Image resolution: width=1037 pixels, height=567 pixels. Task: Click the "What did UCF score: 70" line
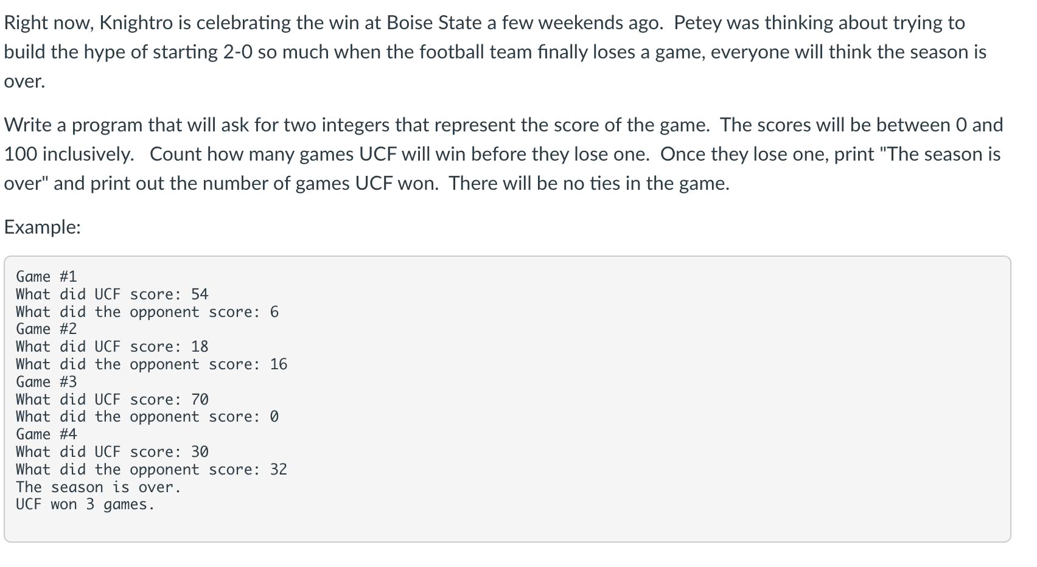(112, 400)
